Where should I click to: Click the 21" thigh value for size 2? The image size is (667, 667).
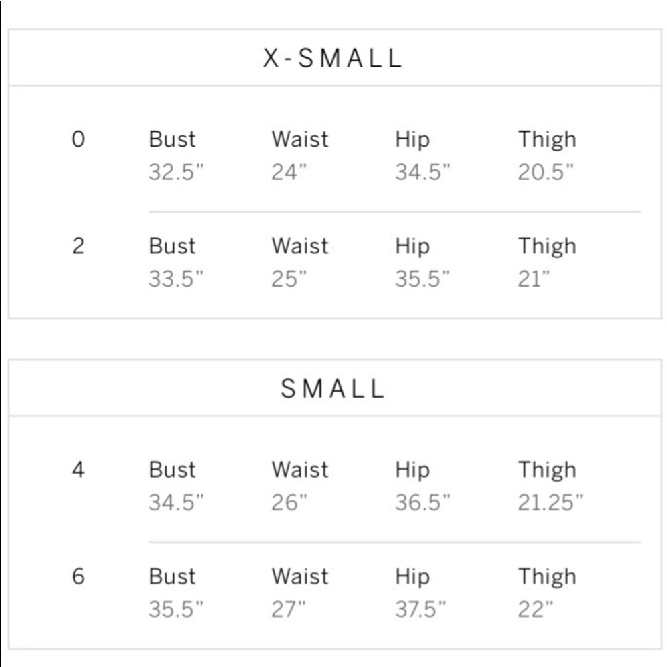point(534,279)
